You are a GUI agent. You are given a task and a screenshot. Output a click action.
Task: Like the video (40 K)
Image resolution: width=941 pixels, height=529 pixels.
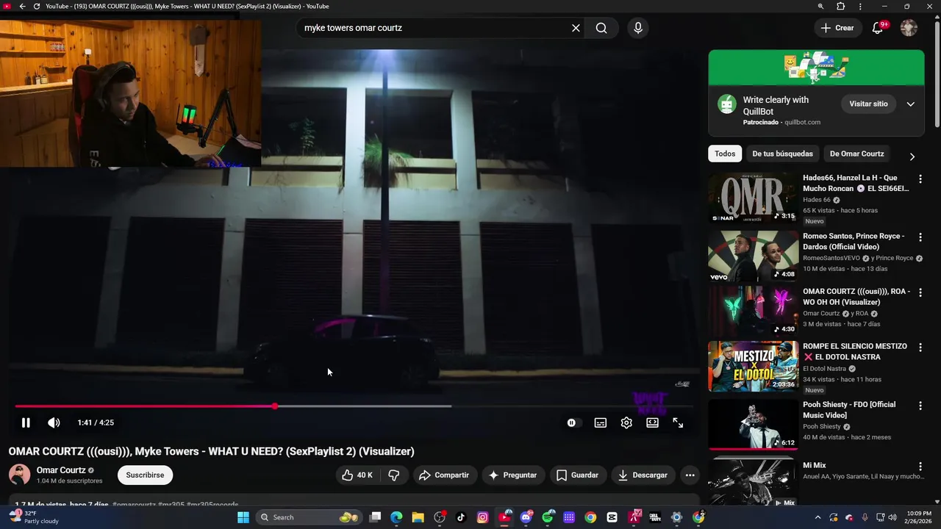[x=357, y=475]
